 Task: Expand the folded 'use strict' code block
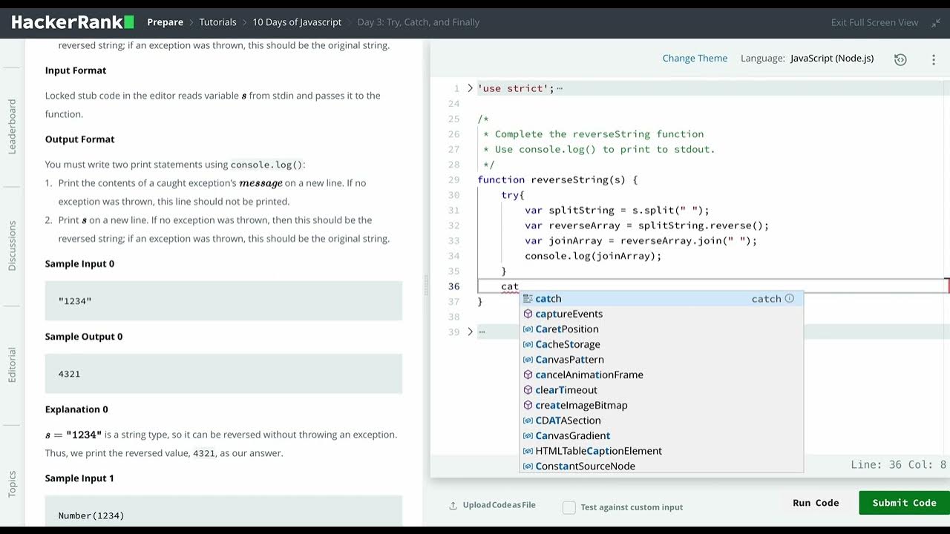(x=470, y=88)
